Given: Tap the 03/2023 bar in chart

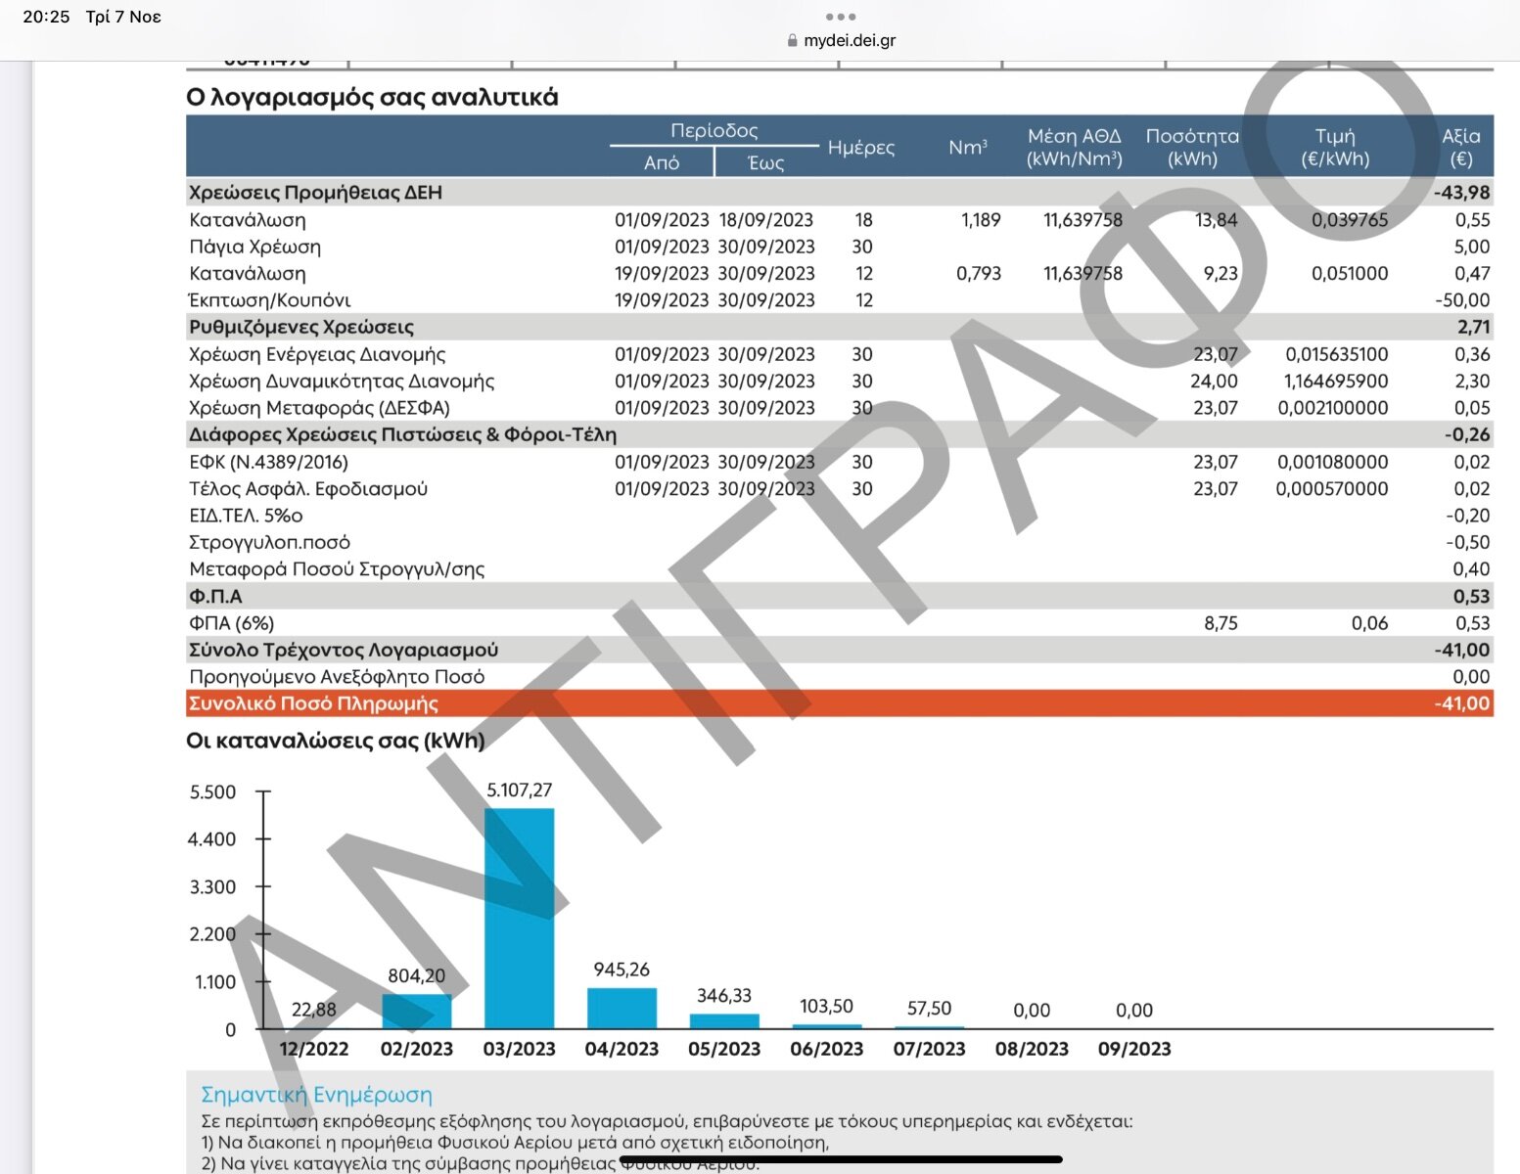Looking at the screenshot, I should click(x=519, y=919).
